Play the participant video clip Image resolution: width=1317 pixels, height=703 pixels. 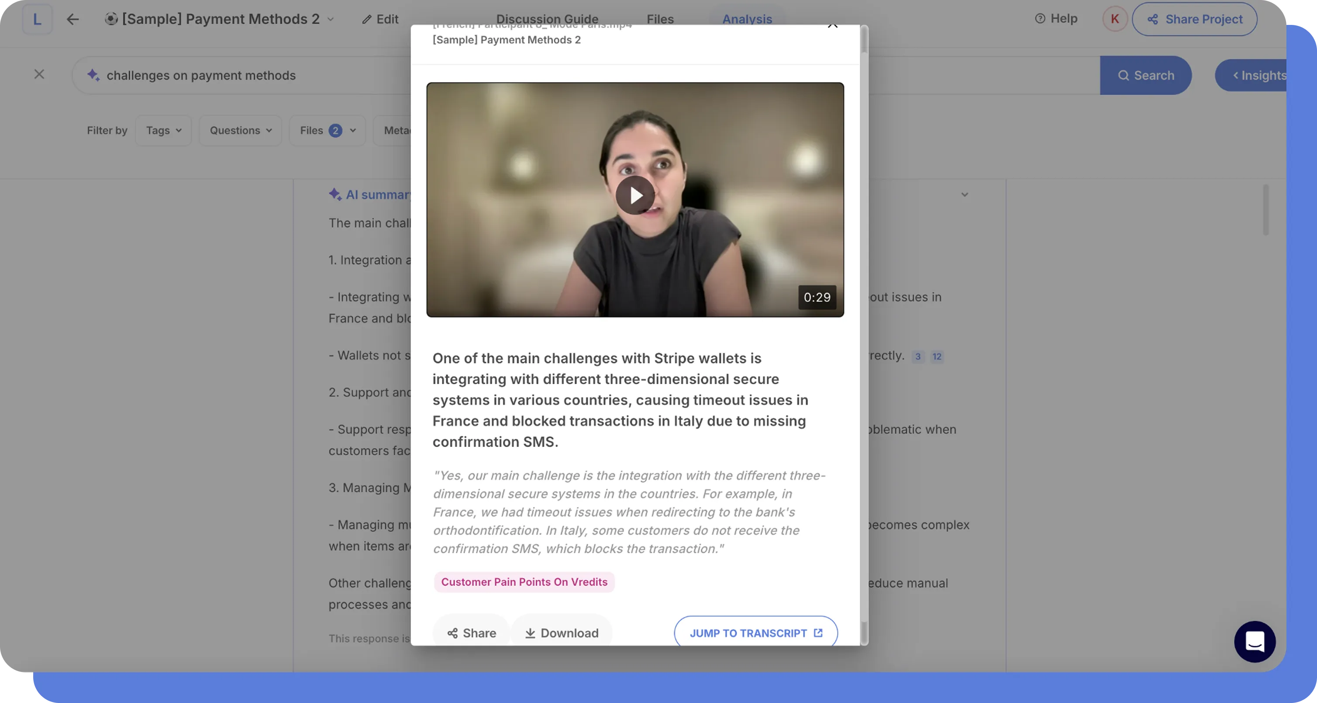635,195
